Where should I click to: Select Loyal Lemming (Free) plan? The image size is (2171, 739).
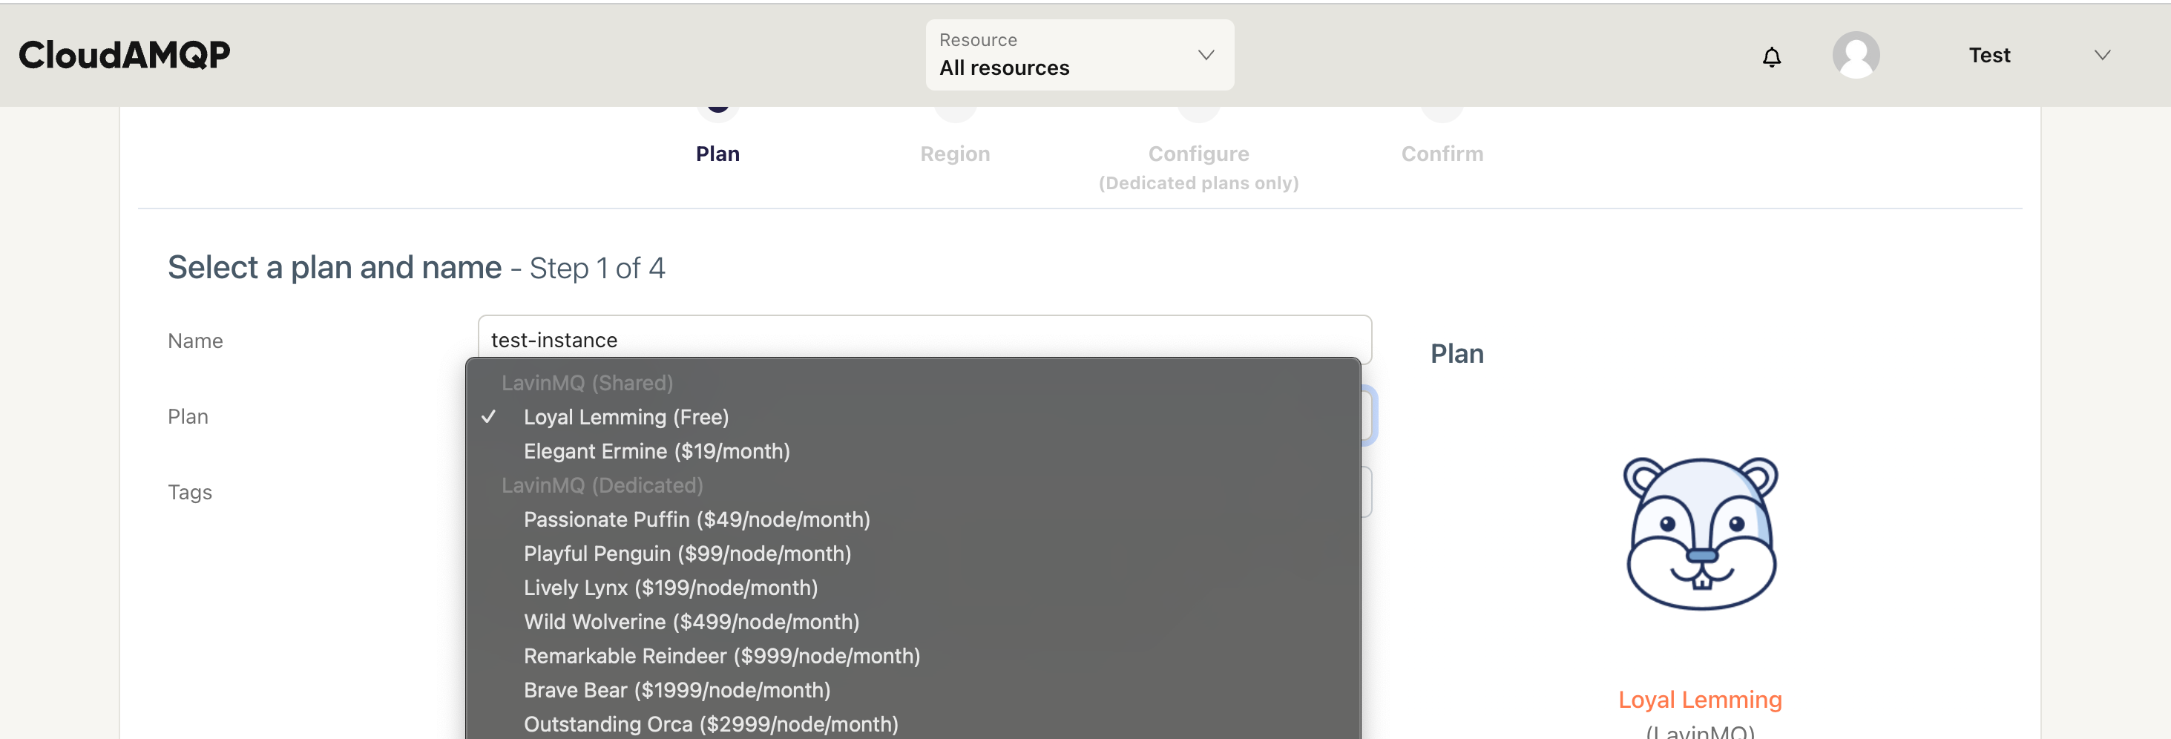[x=913, y=416]
